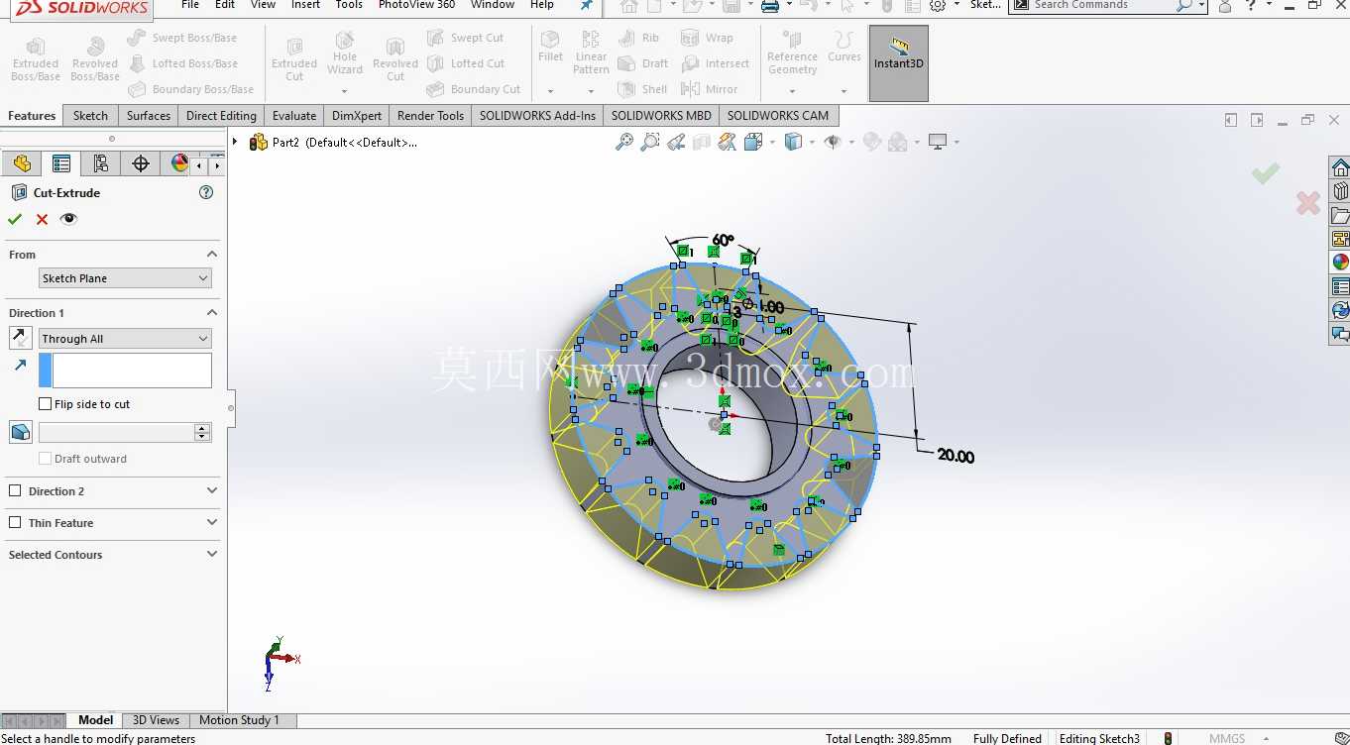This screenshot has height=745, width=1350.
Task: Collapse the Direction 1 section
Action: point(212,313)
